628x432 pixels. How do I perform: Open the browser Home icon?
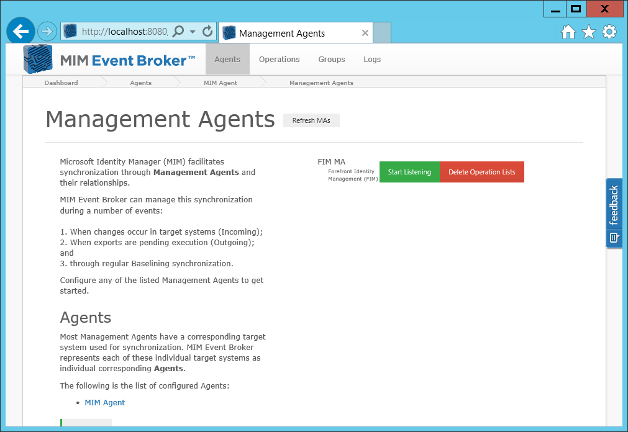(x=568, y=32)
